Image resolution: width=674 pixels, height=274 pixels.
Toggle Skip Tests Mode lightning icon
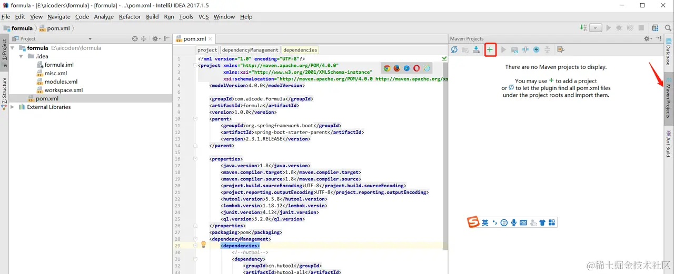coord(536,49)
